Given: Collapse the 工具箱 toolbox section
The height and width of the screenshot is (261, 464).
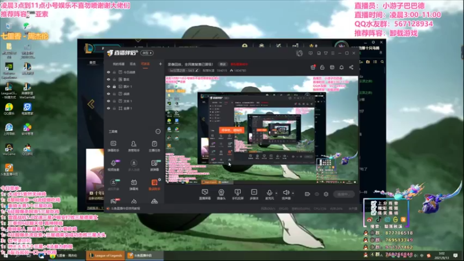Looking at the screenshot, I should pos(158,132).
